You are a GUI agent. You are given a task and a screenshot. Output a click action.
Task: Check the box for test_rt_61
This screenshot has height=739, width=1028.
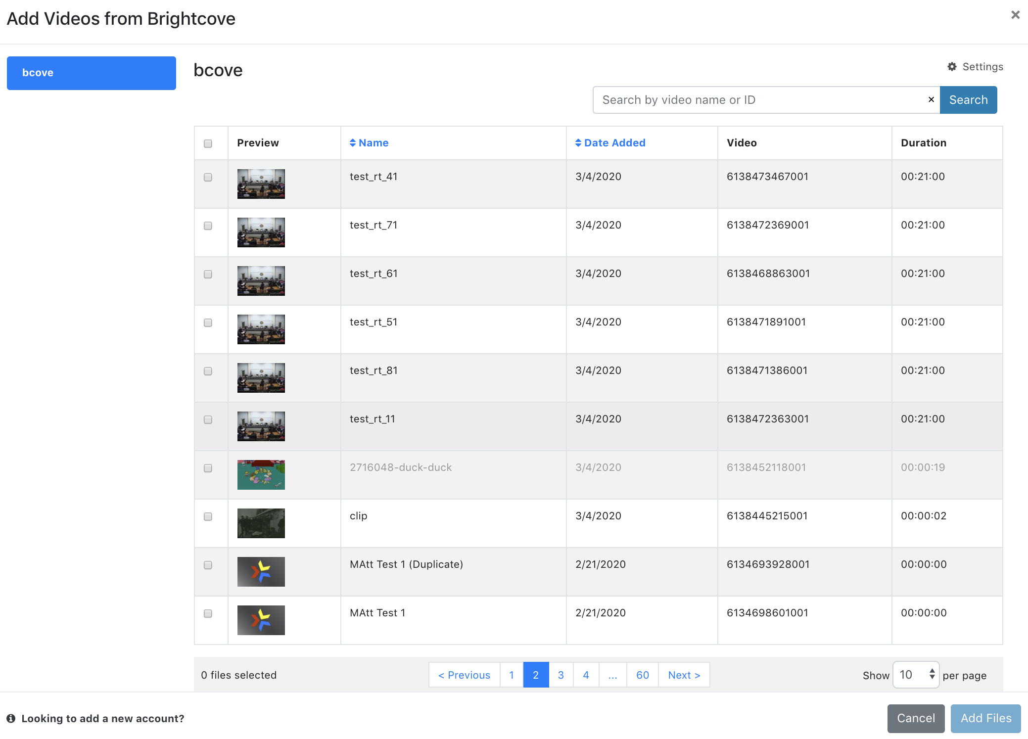208,274
